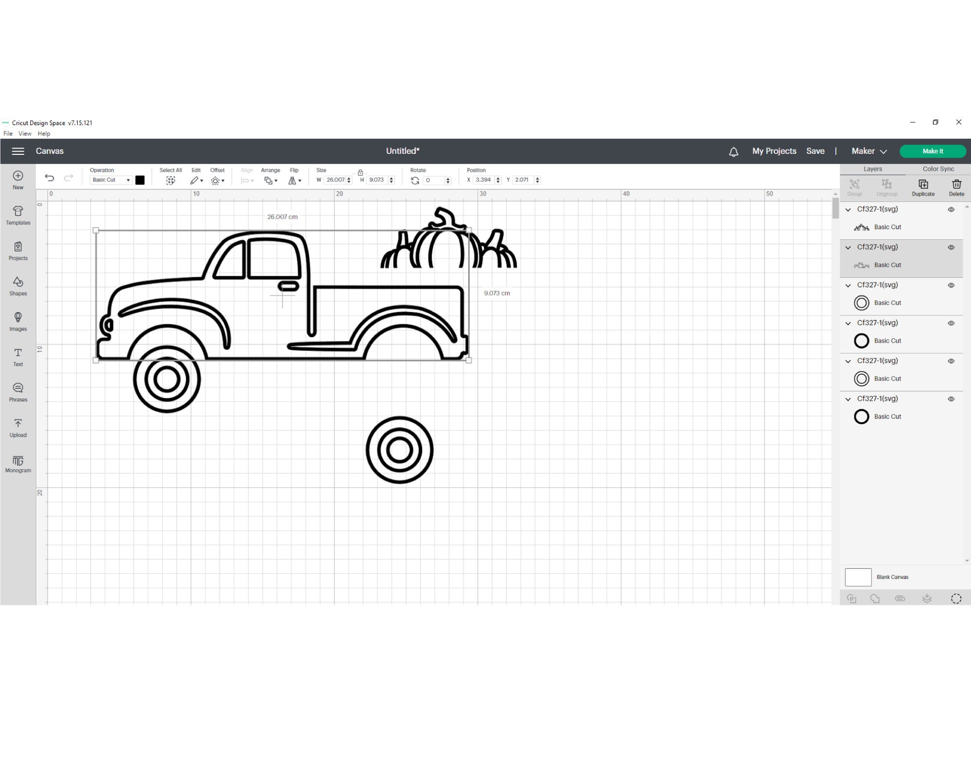Screen dimensions: 971x780
Task: Select the Shapes tool in sidebar
Action: point(18,286)
